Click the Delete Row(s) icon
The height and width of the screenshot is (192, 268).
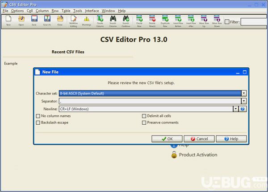(152, 18)
